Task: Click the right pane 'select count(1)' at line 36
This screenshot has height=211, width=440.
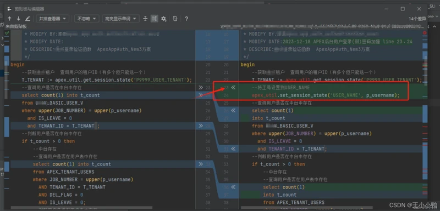Action: click(x=284, y=187)
